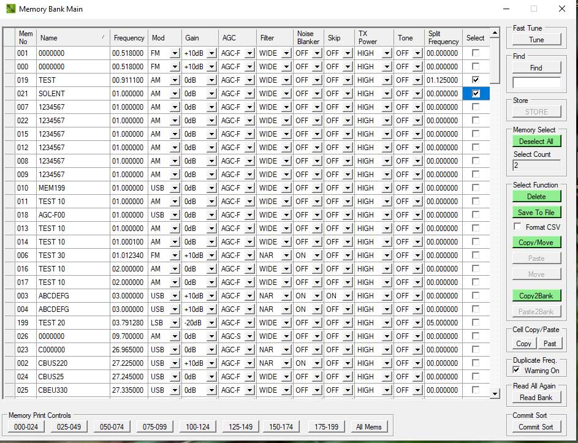Open the AGC dropdown in the SOLENT row
This screenshot has height=443, width=578.
pos(249,93)
